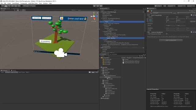This screenshot has width=196, height=110.
Task: Select the Rect tool in the toolbar
Action: pos(16,6)
